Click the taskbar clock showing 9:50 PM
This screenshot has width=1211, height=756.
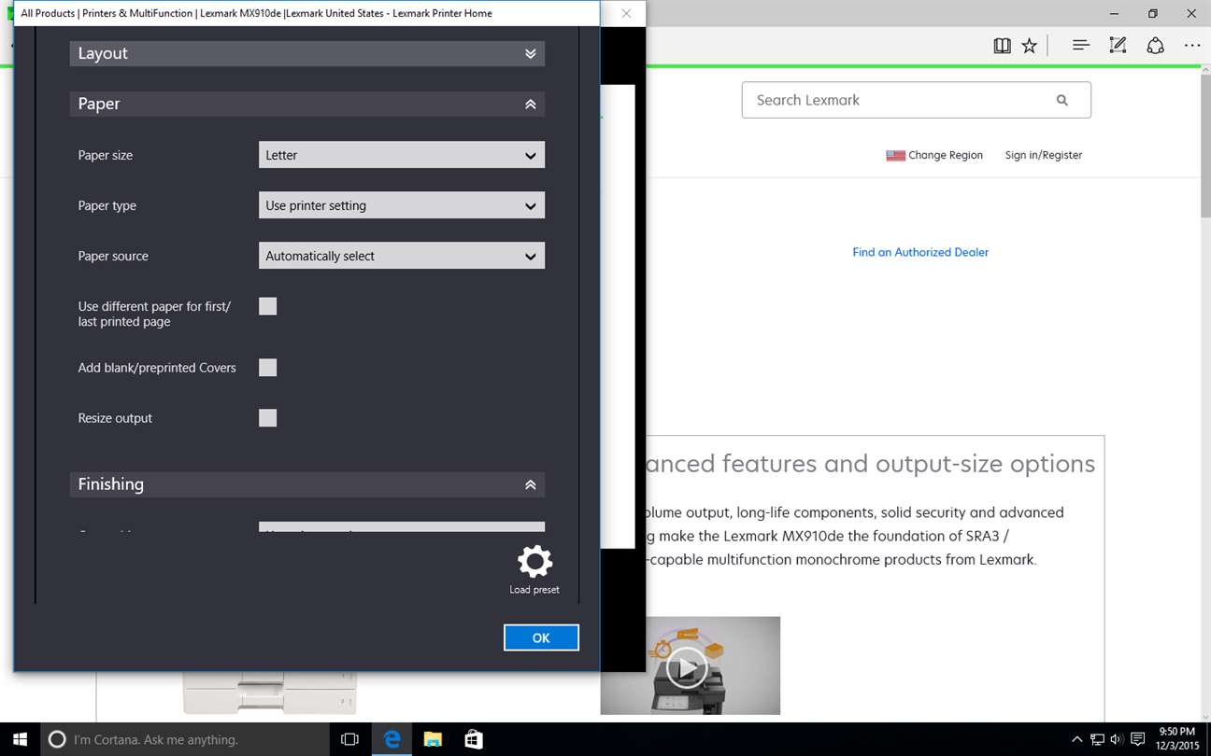pyautogui.click(x=1176, y=739)
